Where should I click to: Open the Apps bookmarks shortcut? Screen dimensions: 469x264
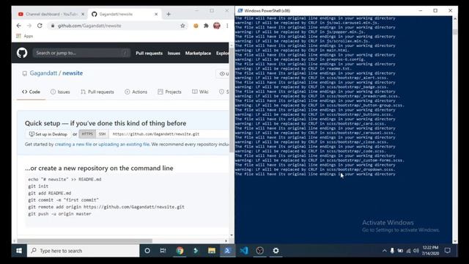(24, 36)
